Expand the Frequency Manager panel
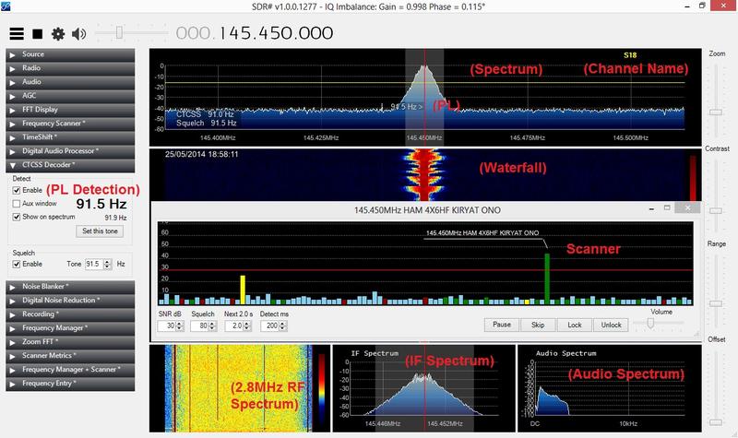This screenshot has height=438, width=738. coord(70,328)
